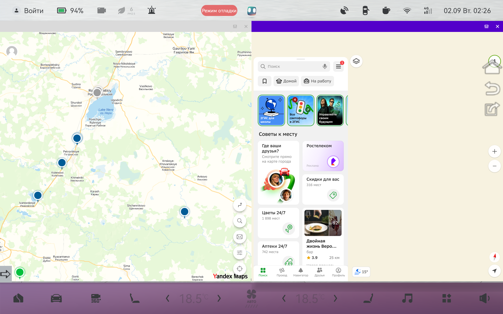This screenshot has width=503, height=314.
Task: Click the Поиск search field in 2GIS
Action: (x=294, y=66)
